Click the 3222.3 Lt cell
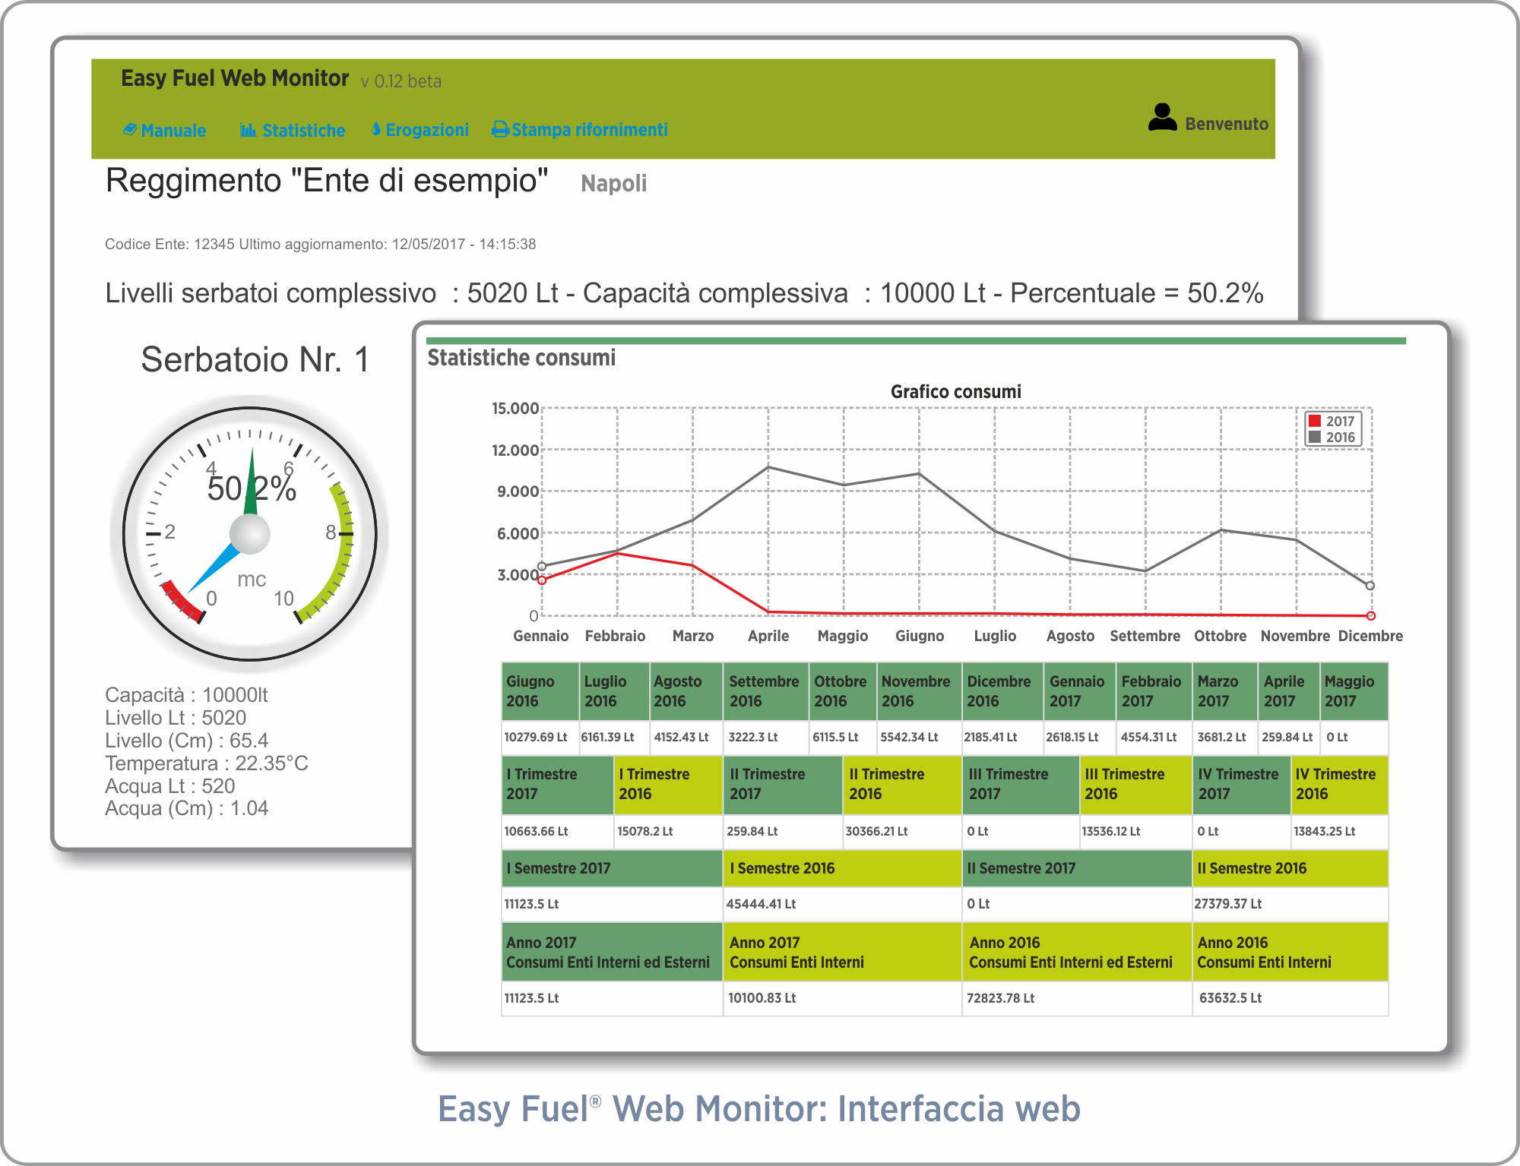This screenshot has width=1520, height=1166. coord(765,737)
